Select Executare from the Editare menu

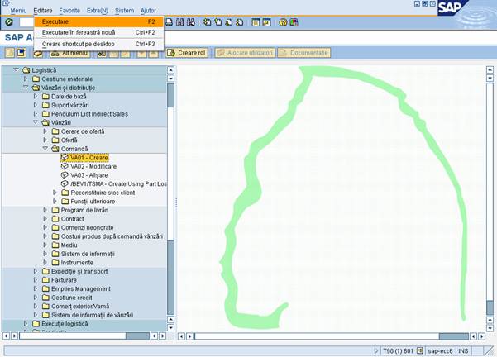click(99, 21)
